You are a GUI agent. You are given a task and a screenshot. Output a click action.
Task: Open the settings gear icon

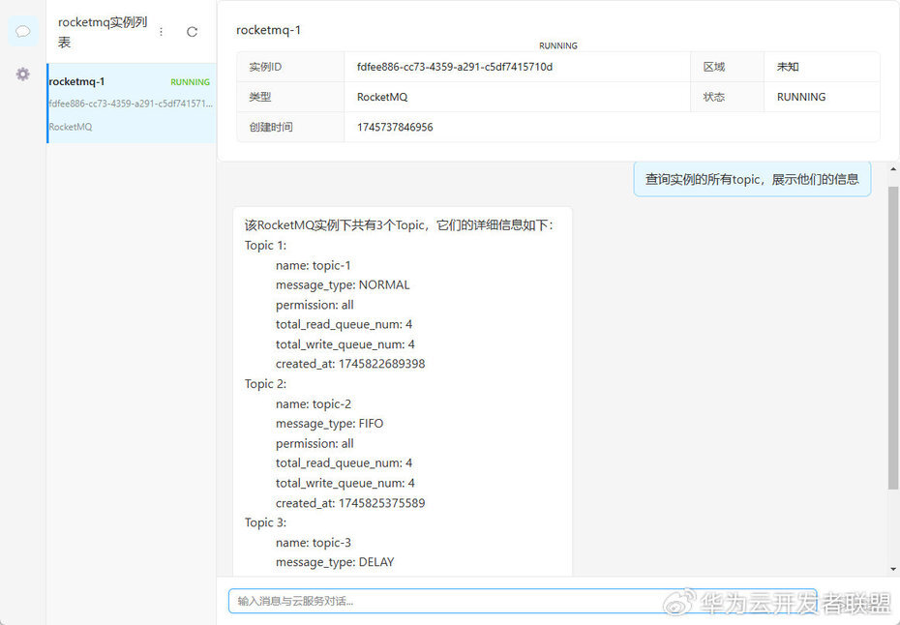(x=23, y=74)
